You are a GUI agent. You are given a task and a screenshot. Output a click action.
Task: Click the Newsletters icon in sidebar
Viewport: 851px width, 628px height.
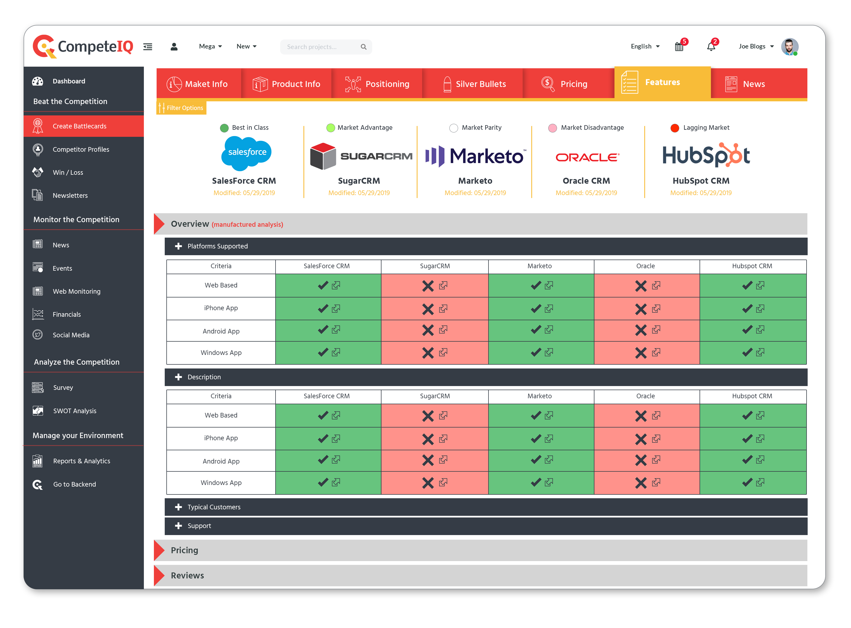point(38,195)
